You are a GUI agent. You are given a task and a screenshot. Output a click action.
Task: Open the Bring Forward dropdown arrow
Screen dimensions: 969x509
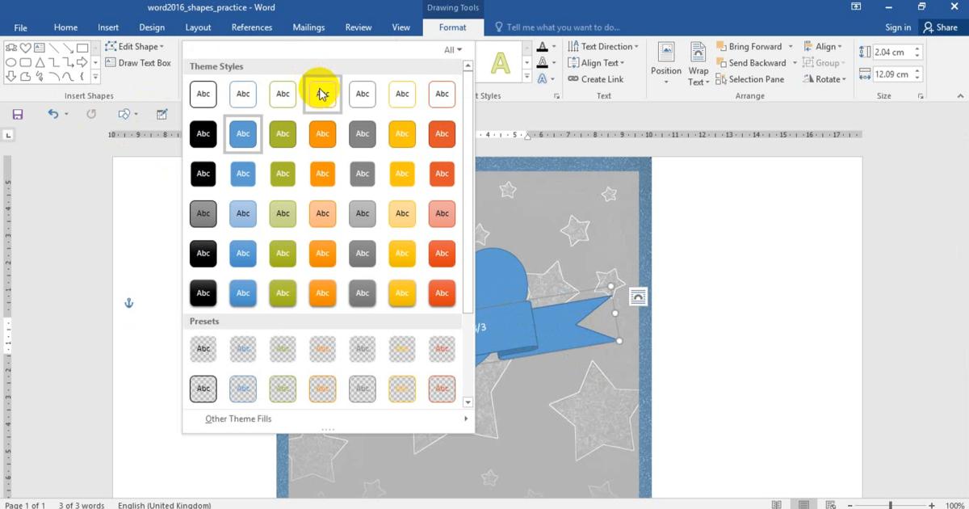pyautogui.click(x=791, y=47)
